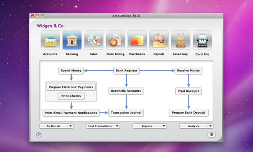Click the Print Checks button
Viewport: 253px width, 152px height.
[71, 96]
